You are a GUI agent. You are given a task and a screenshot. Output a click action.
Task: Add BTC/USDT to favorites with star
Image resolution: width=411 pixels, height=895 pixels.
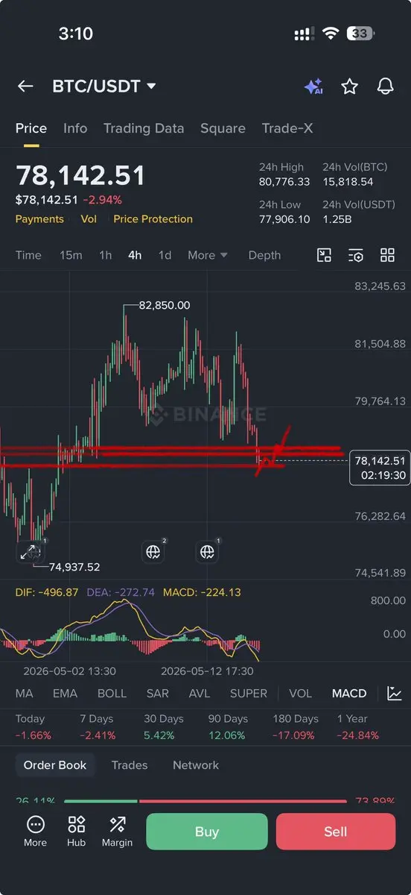(349, 87)
